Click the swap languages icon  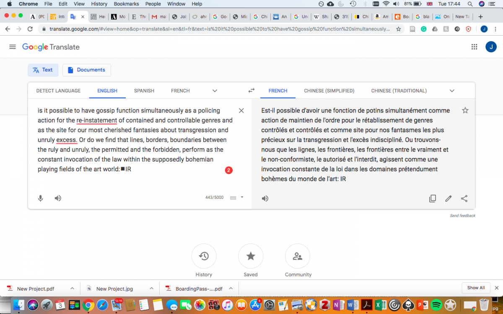coord(251,90)
